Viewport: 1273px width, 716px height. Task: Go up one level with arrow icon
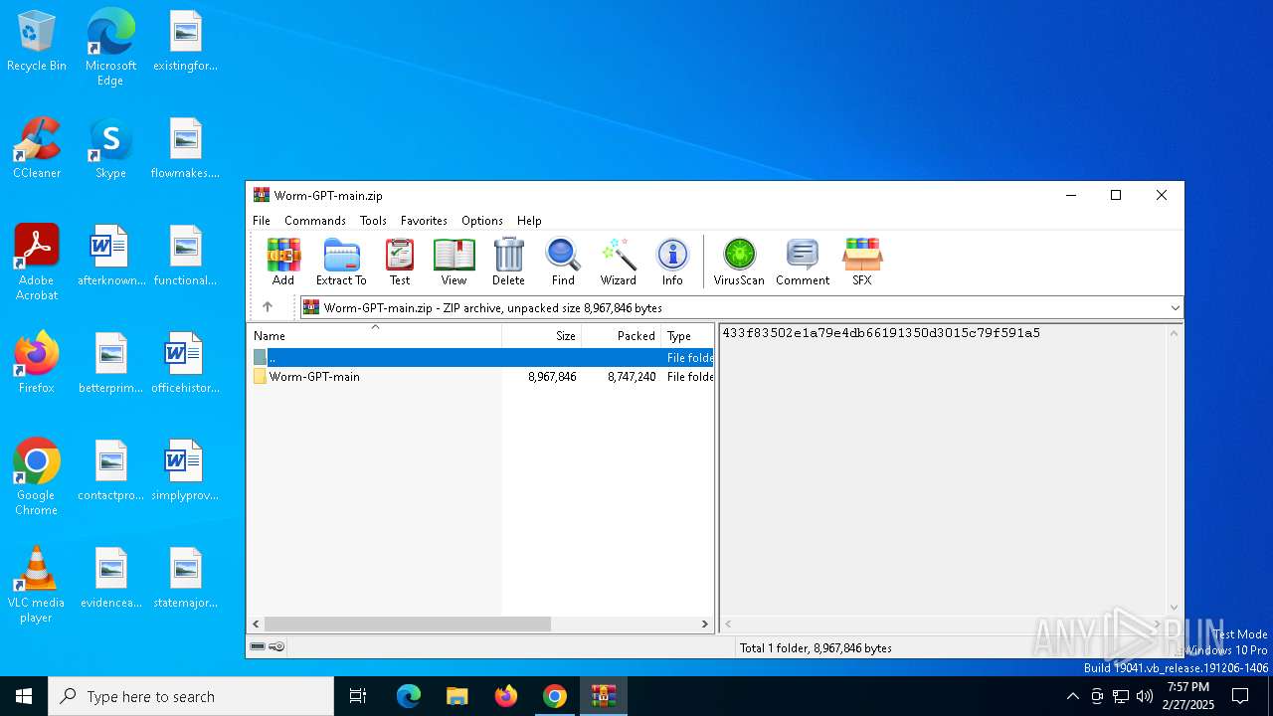click(x=267, y=307)
